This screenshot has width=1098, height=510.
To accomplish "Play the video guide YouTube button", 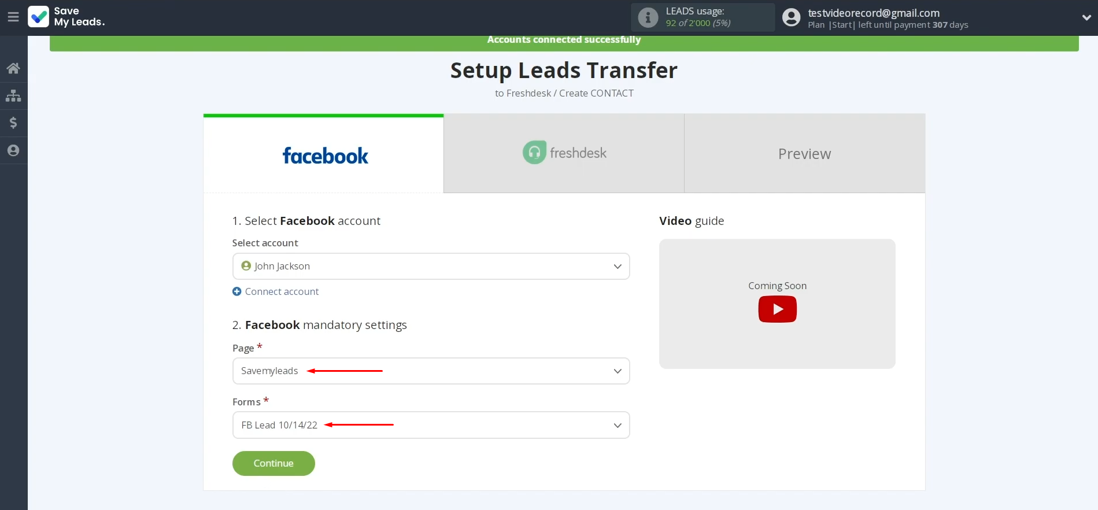I will (777, 309).
